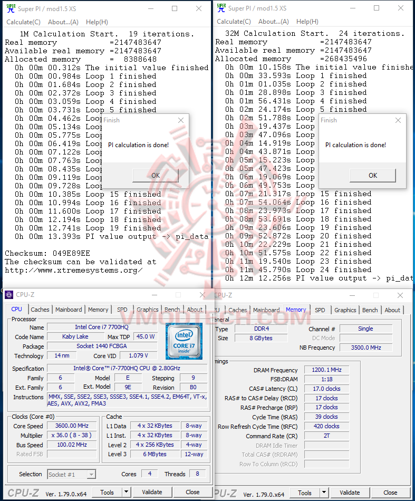Close the Finish dialog in the right Super PI window
Screen dimensions: 415x501
coord(398,120)
